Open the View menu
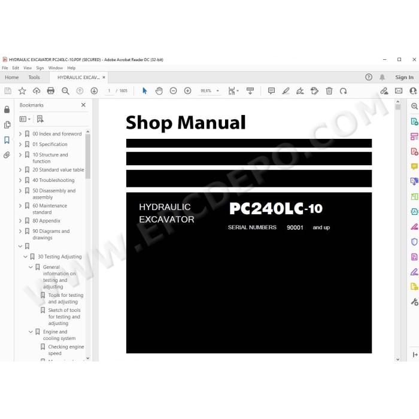This screenshot has width=419, height=419. click(28, 68)
